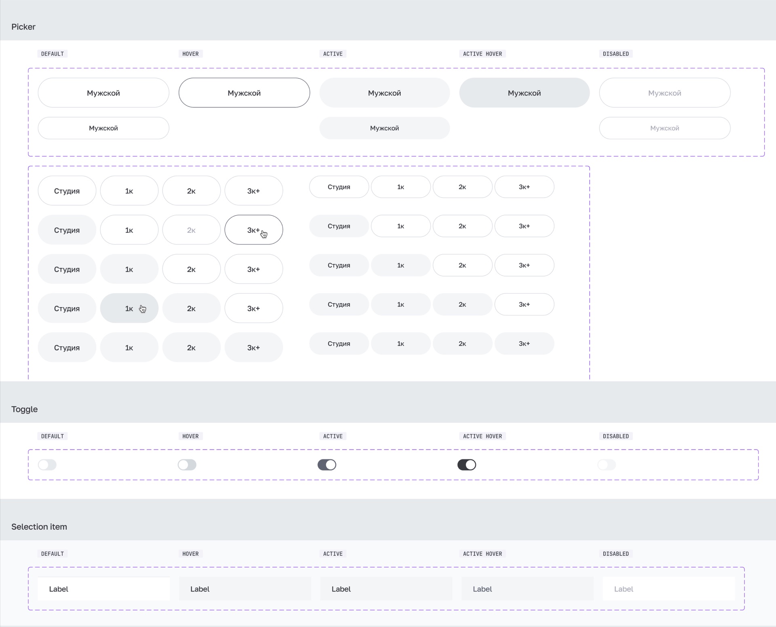Screen dimensions: 776x627
Task: Select the hover state Мужской picker
Action: pyautogui.click(x=244, y=93)
